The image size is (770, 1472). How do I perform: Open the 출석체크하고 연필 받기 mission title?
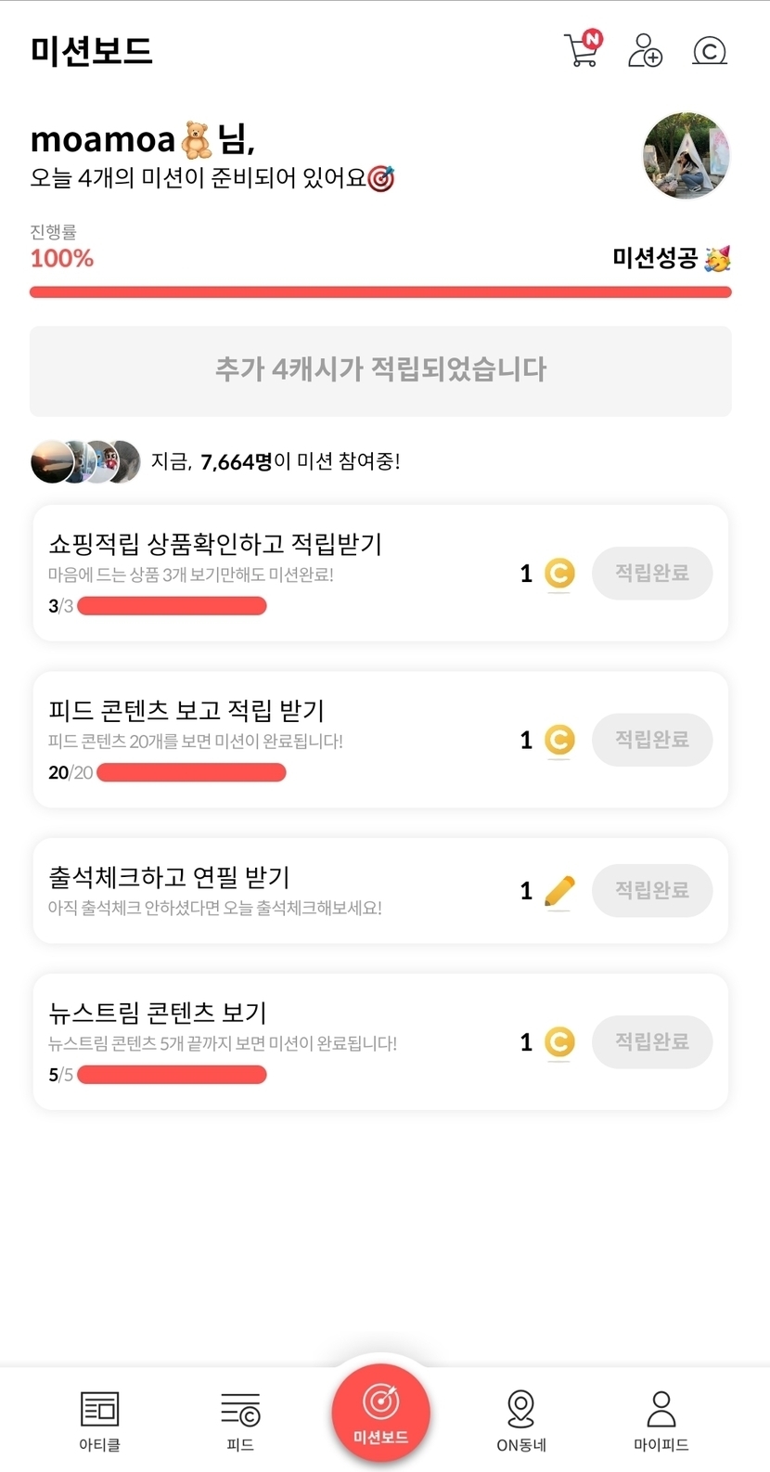(x=169, y=877)
